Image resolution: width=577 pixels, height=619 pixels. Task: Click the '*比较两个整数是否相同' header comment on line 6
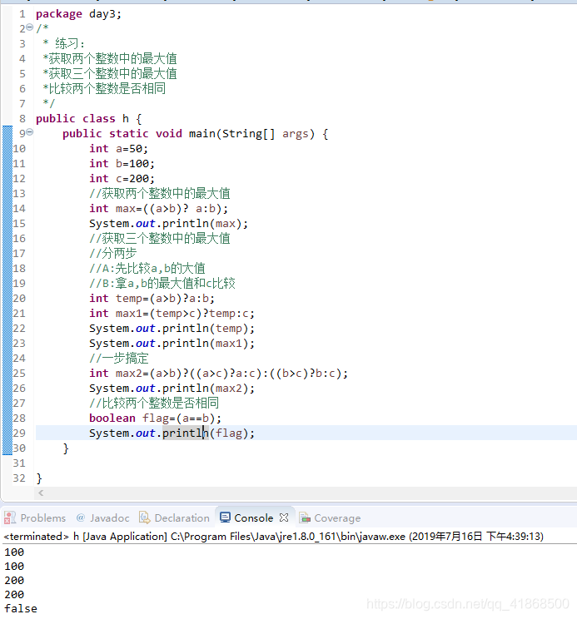point(104,88)
